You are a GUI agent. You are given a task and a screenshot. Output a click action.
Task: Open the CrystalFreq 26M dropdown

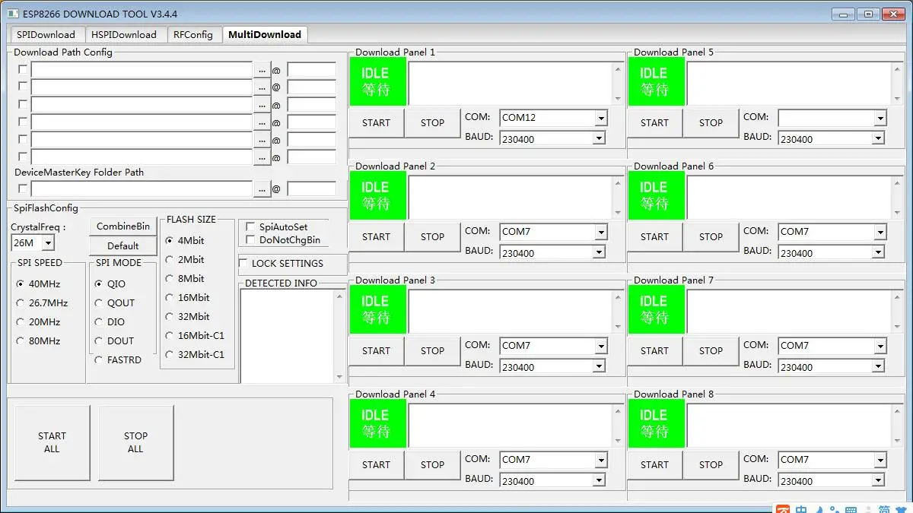[x=48, y=243]
